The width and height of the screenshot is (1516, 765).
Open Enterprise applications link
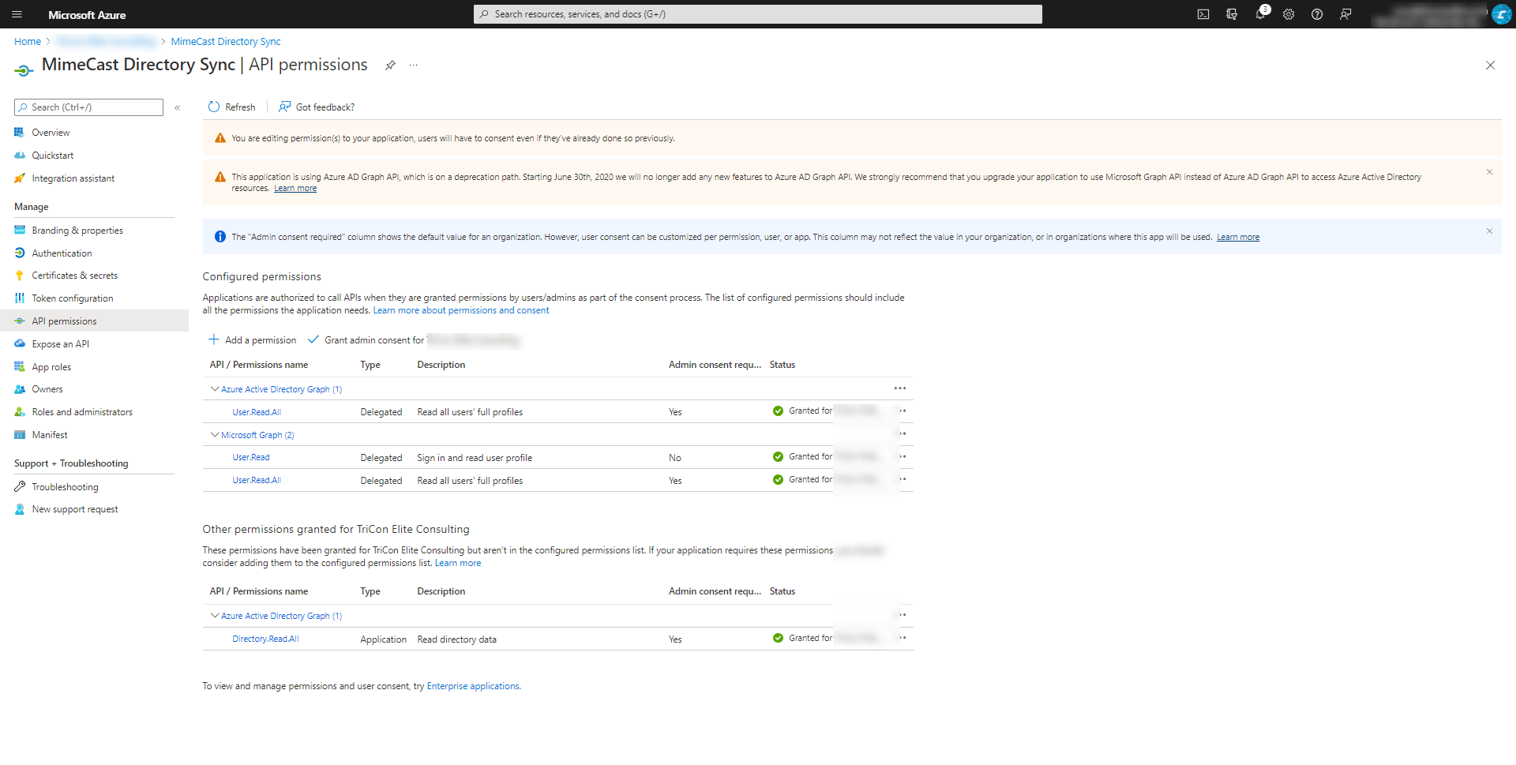(473, 686)
